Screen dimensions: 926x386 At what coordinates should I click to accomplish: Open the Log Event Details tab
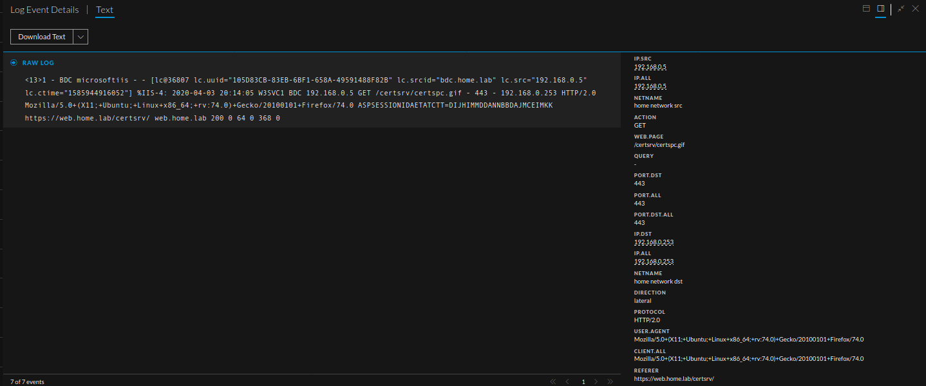tap(44, 10)
